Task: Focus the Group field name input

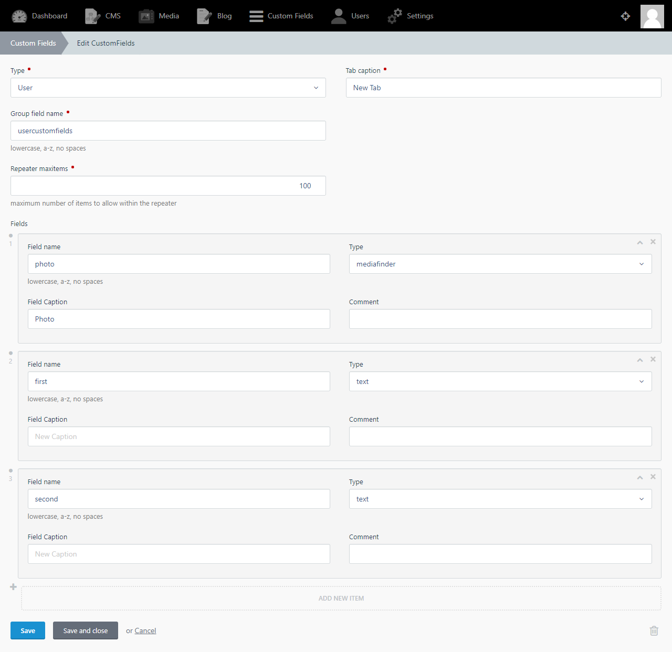Action: (x=168, y=131)
